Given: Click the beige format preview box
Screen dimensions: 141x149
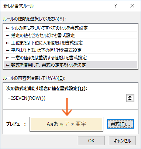Looking at the screenshot, I should (66, 124).
